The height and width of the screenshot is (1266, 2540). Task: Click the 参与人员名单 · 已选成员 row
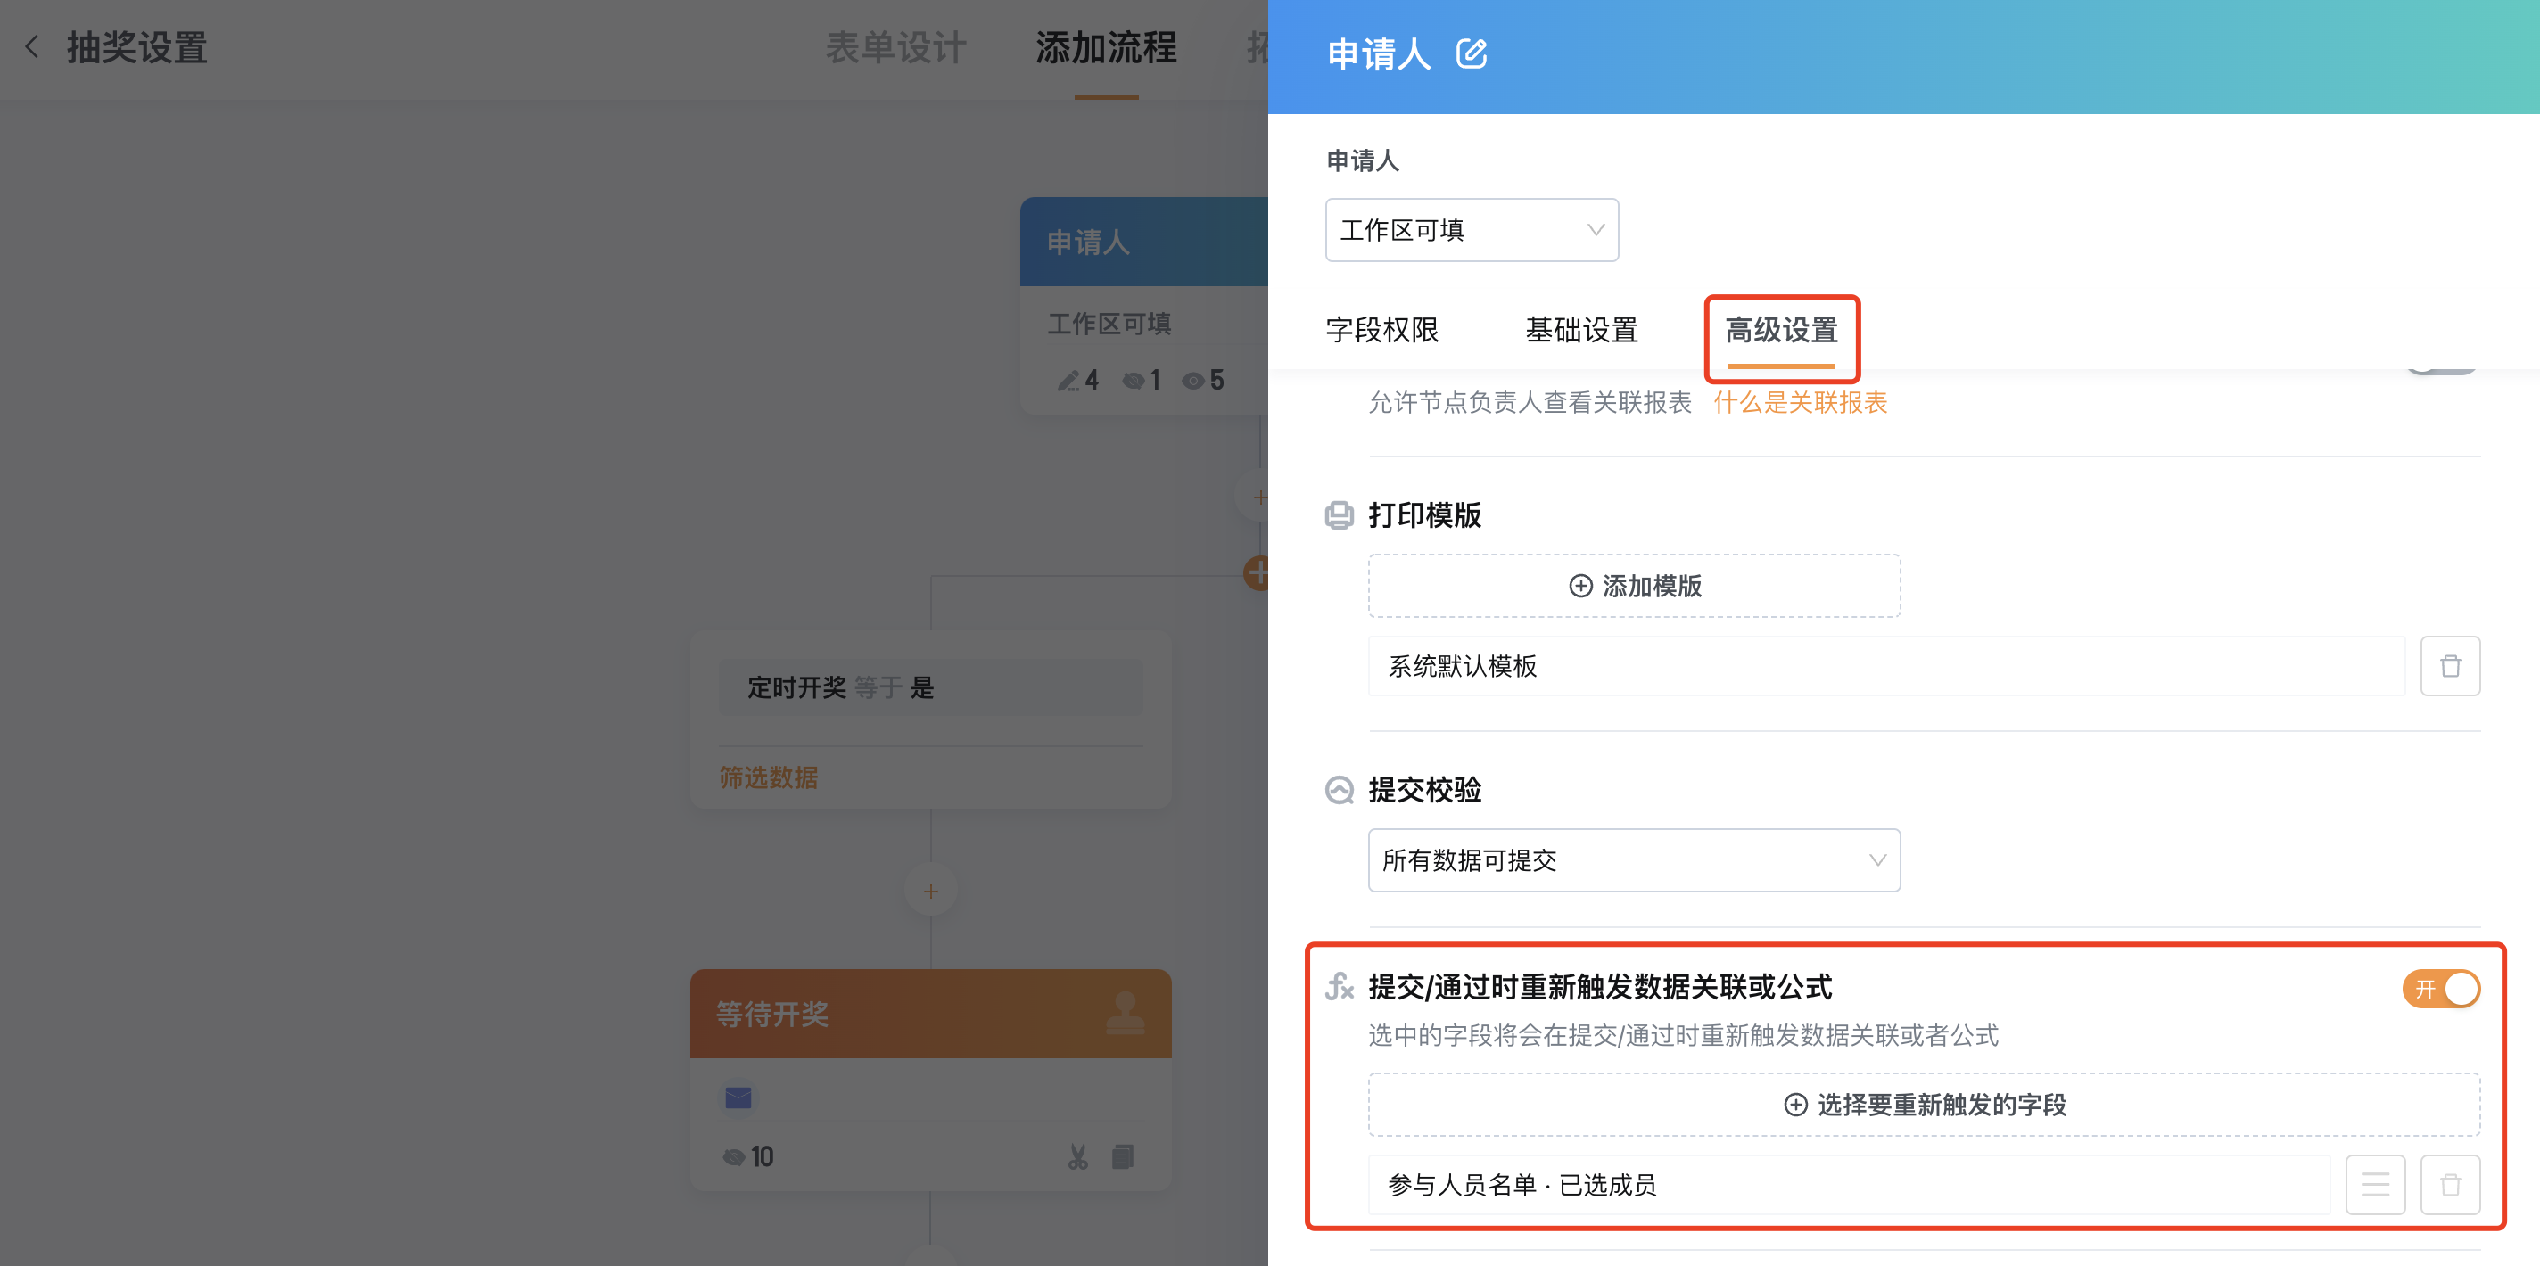[1848, 1184]
